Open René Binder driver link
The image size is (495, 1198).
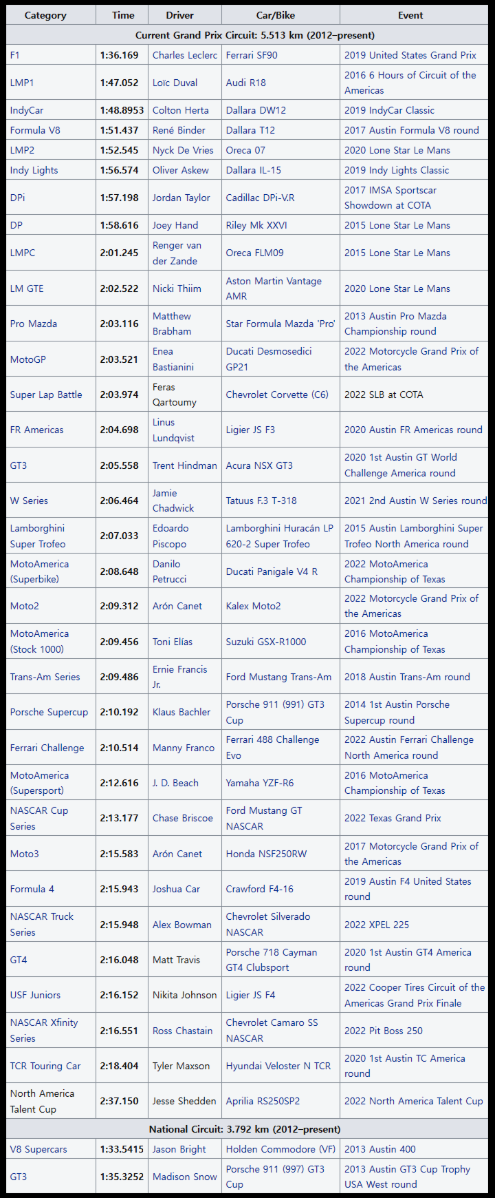(x=179, y=130)
